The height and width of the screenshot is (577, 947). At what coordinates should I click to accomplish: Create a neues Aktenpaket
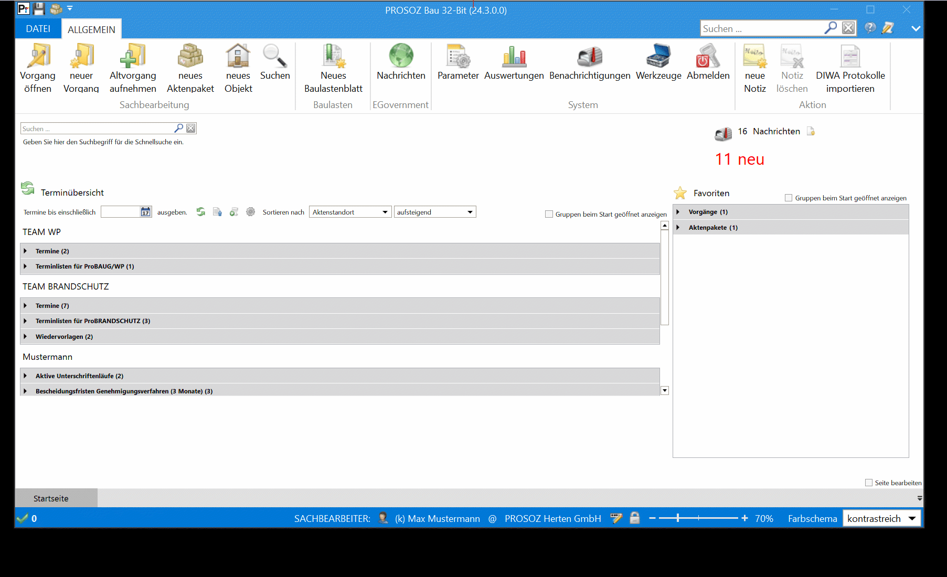click(190, 69)
